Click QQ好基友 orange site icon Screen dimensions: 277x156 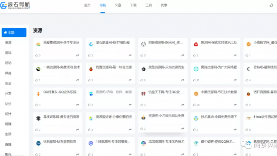pyautogui.click(x=38, y=94)
